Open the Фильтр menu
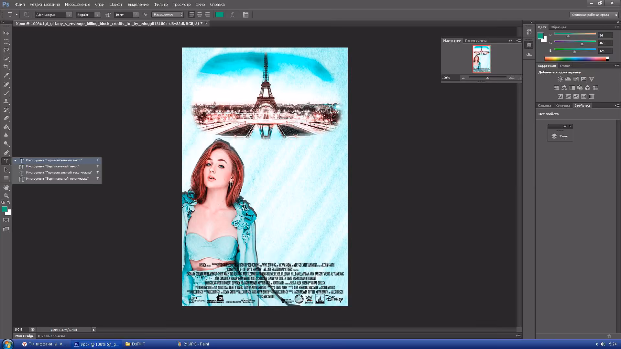The width and height of the screenshot is (621, 349). 161,5
